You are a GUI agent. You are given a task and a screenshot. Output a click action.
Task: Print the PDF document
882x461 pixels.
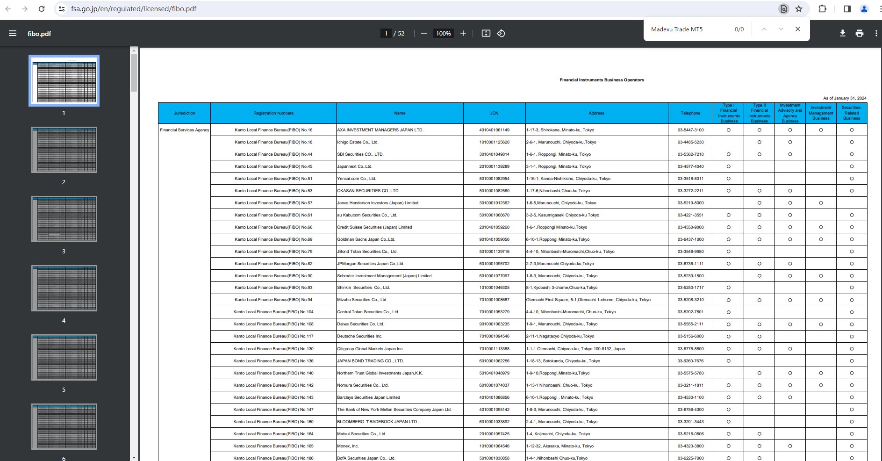click(x=860, y=33)
